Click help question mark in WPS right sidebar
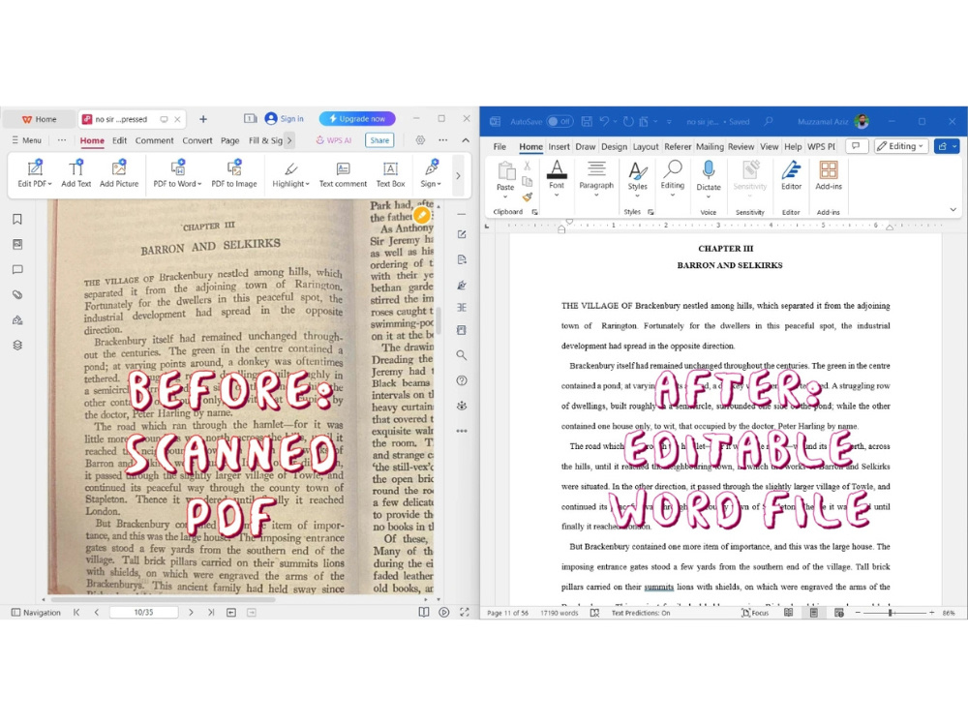This screenshot has height=726, width=968. coord(461,380)
